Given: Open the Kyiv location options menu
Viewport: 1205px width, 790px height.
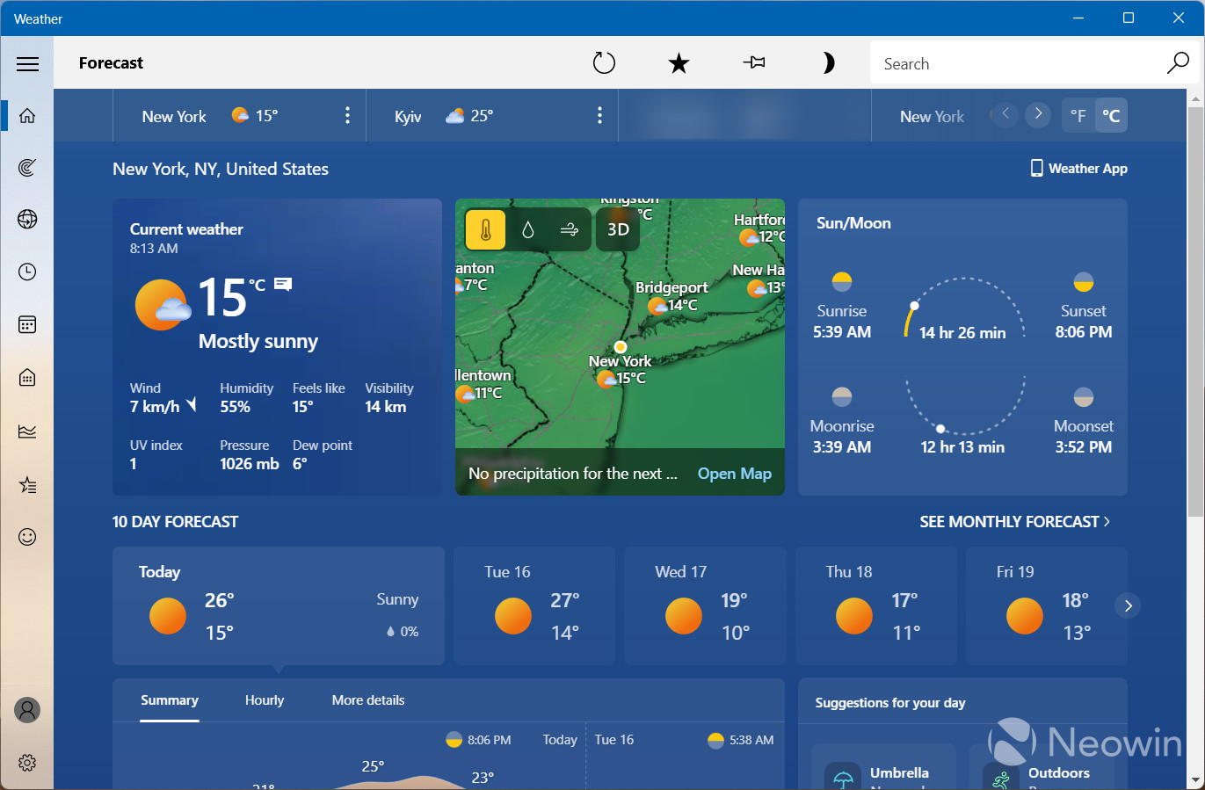Looking at the screenshot, I should click(599, 116).
